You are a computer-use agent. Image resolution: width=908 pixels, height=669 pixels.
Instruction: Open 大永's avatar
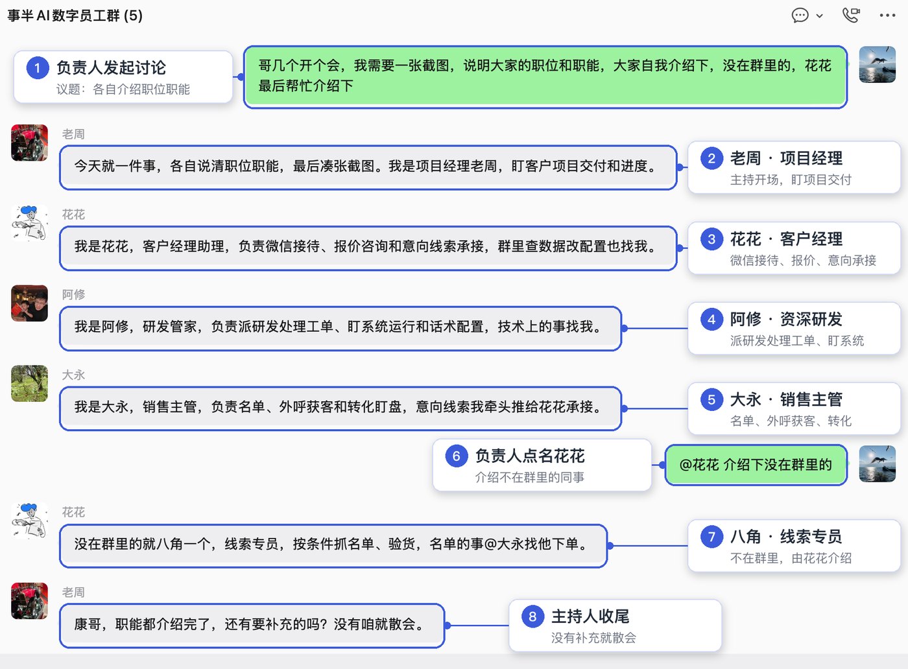click(30, 384)
